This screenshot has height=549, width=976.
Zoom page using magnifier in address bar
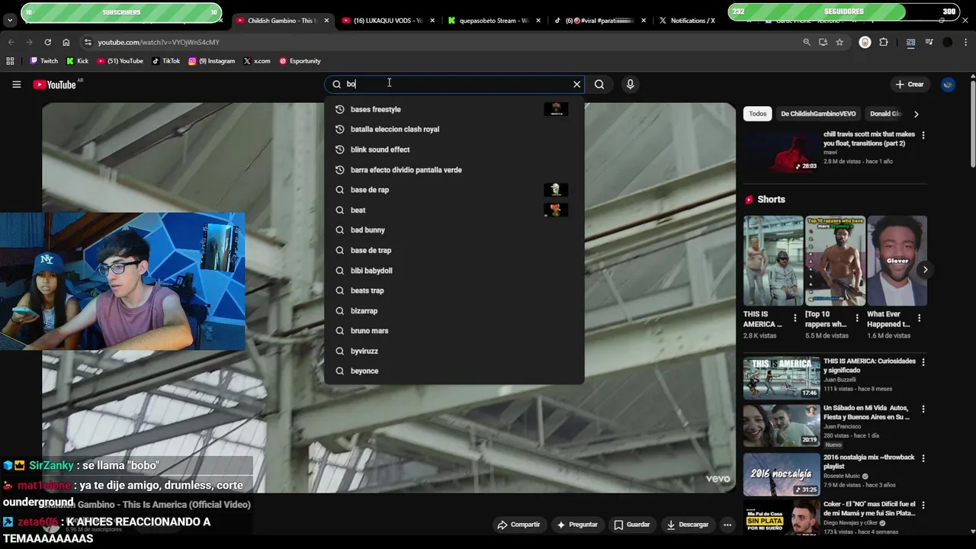pos(807,43)
